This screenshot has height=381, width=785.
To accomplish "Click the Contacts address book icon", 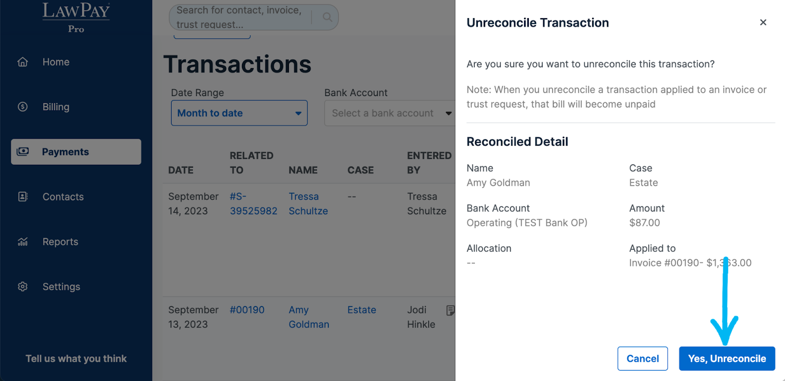I will pyautogui.click(x=23, y=197).
